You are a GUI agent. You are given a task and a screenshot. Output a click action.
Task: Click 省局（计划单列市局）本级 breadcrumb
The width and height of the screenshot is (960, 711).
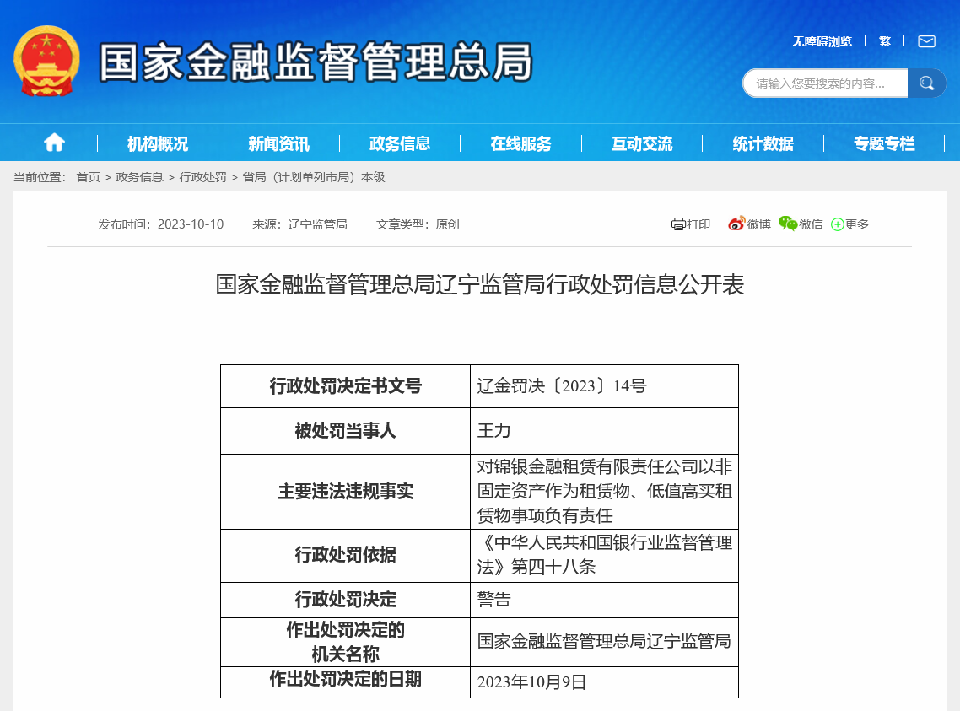pyautogui.click(x=314, y=177)
